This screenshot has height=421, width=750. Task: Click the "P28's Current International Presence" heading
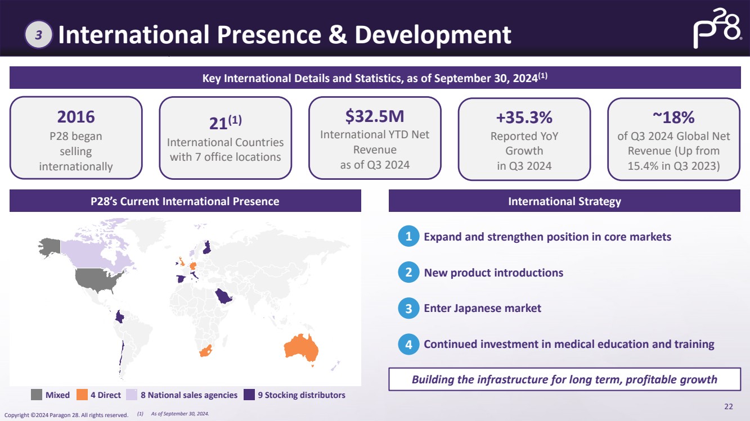[x=185, y=201]
